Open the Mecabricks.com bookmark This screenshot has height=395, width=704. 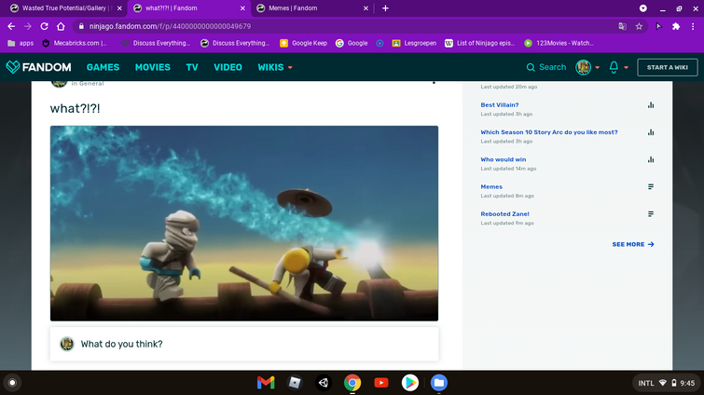75,43
